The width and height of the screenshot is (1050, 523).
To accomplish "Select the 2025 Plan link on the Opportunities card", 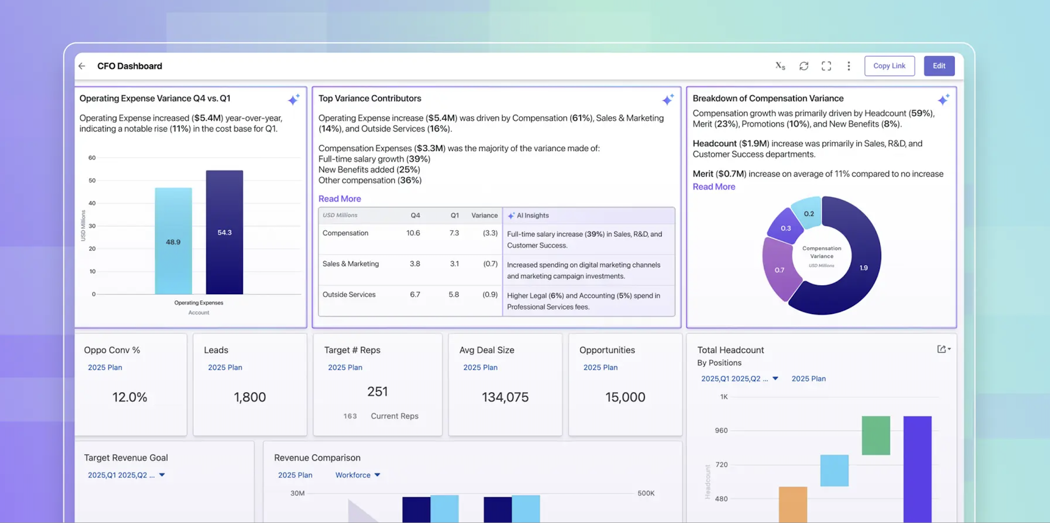I will 600,367.
